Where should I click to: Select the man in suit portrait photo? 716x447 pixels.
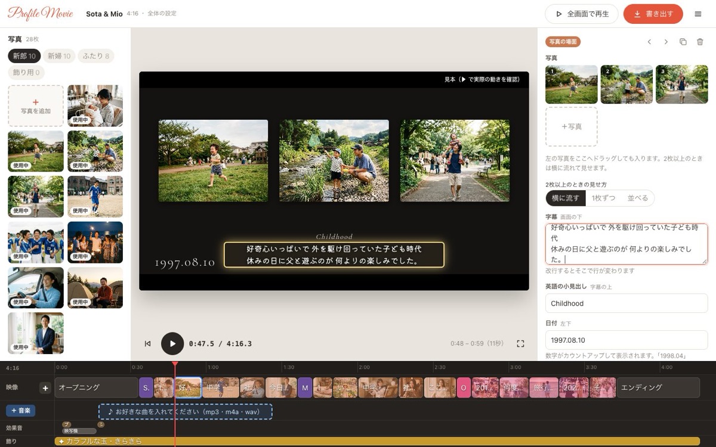(x=36, y=333)
